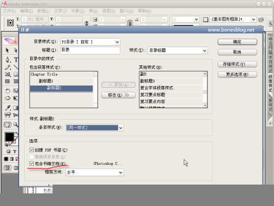This screenshot has height=206, width=274.
Task: Click the 确定 button
Action: coord(237,42)
